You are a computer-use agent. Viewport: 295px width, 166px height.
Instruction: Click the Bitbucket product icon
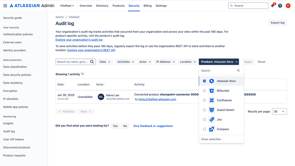point(212,91)
